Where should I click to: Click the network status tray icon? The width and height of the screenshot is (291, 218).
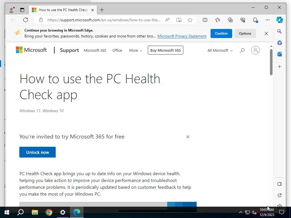pyautogui.click(x=248, y=212)
